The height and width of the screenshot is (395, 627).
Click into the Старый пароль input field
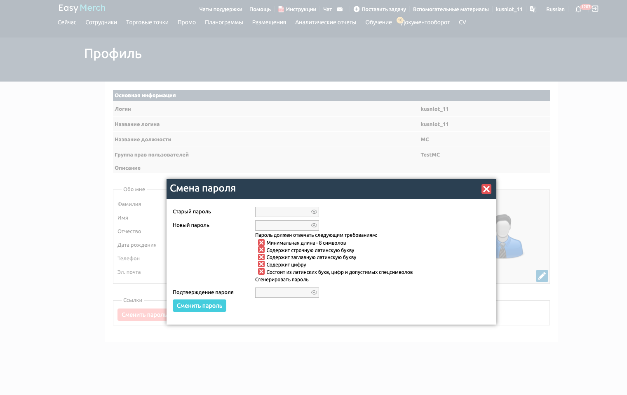click(x=282, y=212)
